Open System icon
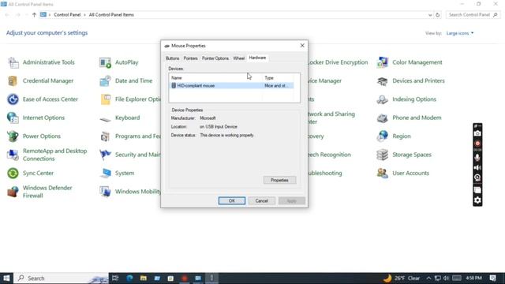505x284 pixels. click(x=105, y=174)
